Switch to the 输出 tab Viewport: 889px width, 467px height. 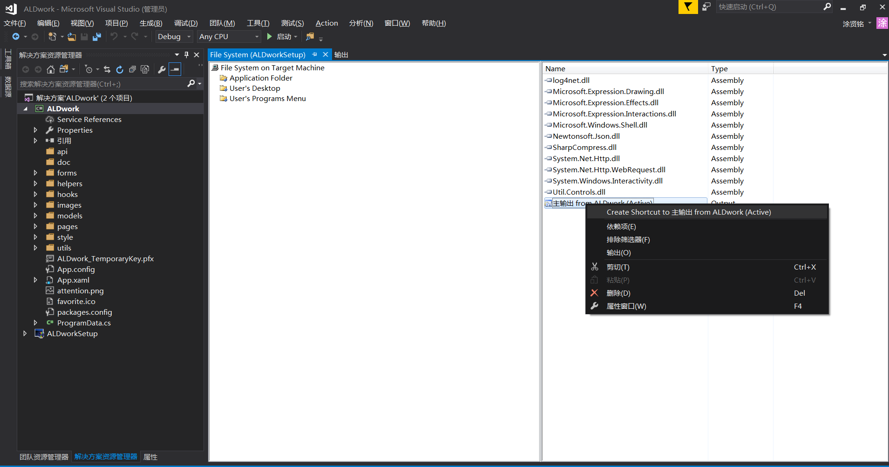click(x=341, y=54)
